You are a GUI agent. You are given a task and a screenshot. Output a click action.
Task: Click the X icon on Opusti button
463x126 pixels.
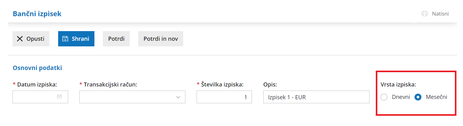tap(20, 39)
